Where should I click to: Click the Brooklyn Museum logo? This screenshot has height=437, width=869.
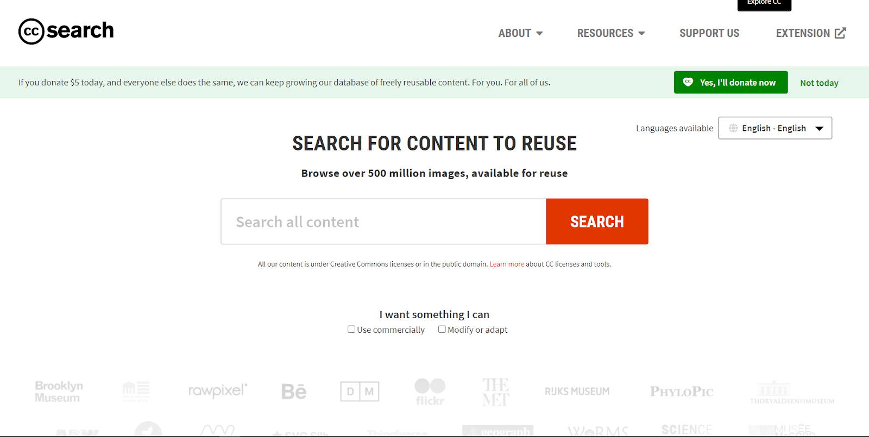(59, 391)
